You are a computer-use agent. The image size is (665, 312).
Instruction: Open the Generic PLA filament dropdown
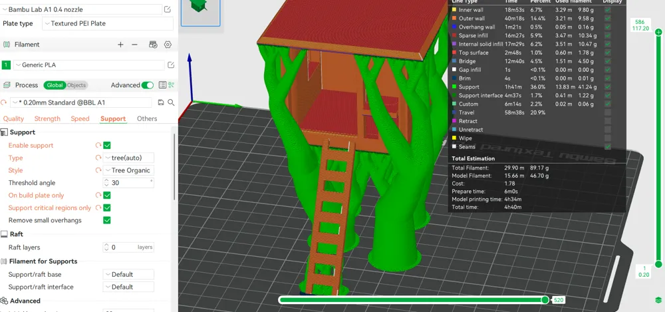tap(89, 65)
